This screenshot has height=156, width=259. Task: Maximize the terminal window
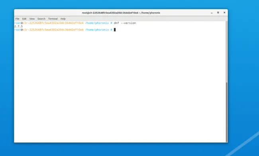(x=218, y=13)
